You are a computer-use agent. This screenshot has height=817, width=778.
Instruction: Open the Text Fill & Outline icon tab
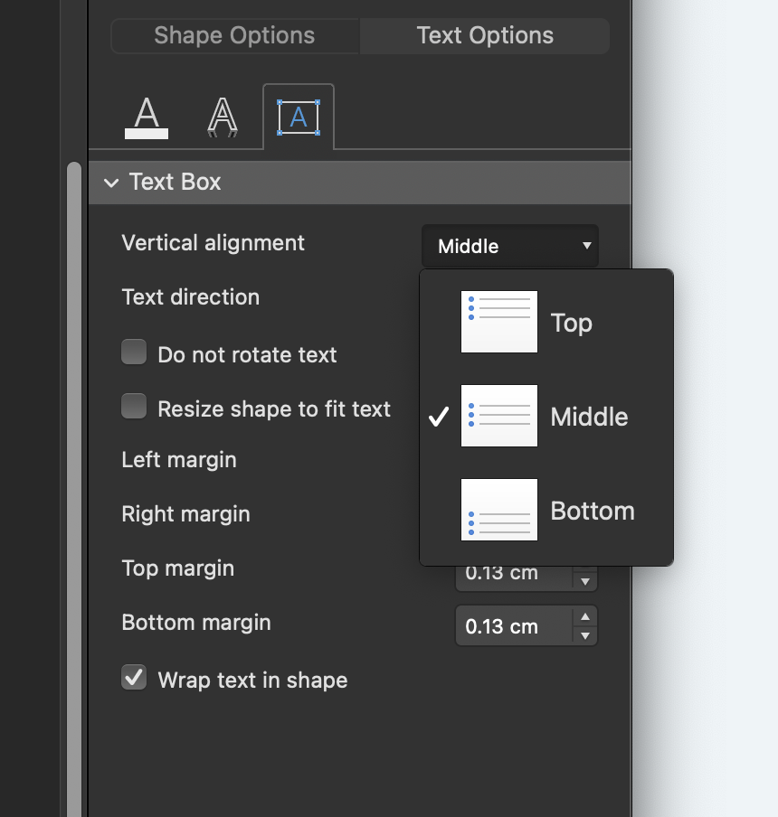tap(147, 117)
